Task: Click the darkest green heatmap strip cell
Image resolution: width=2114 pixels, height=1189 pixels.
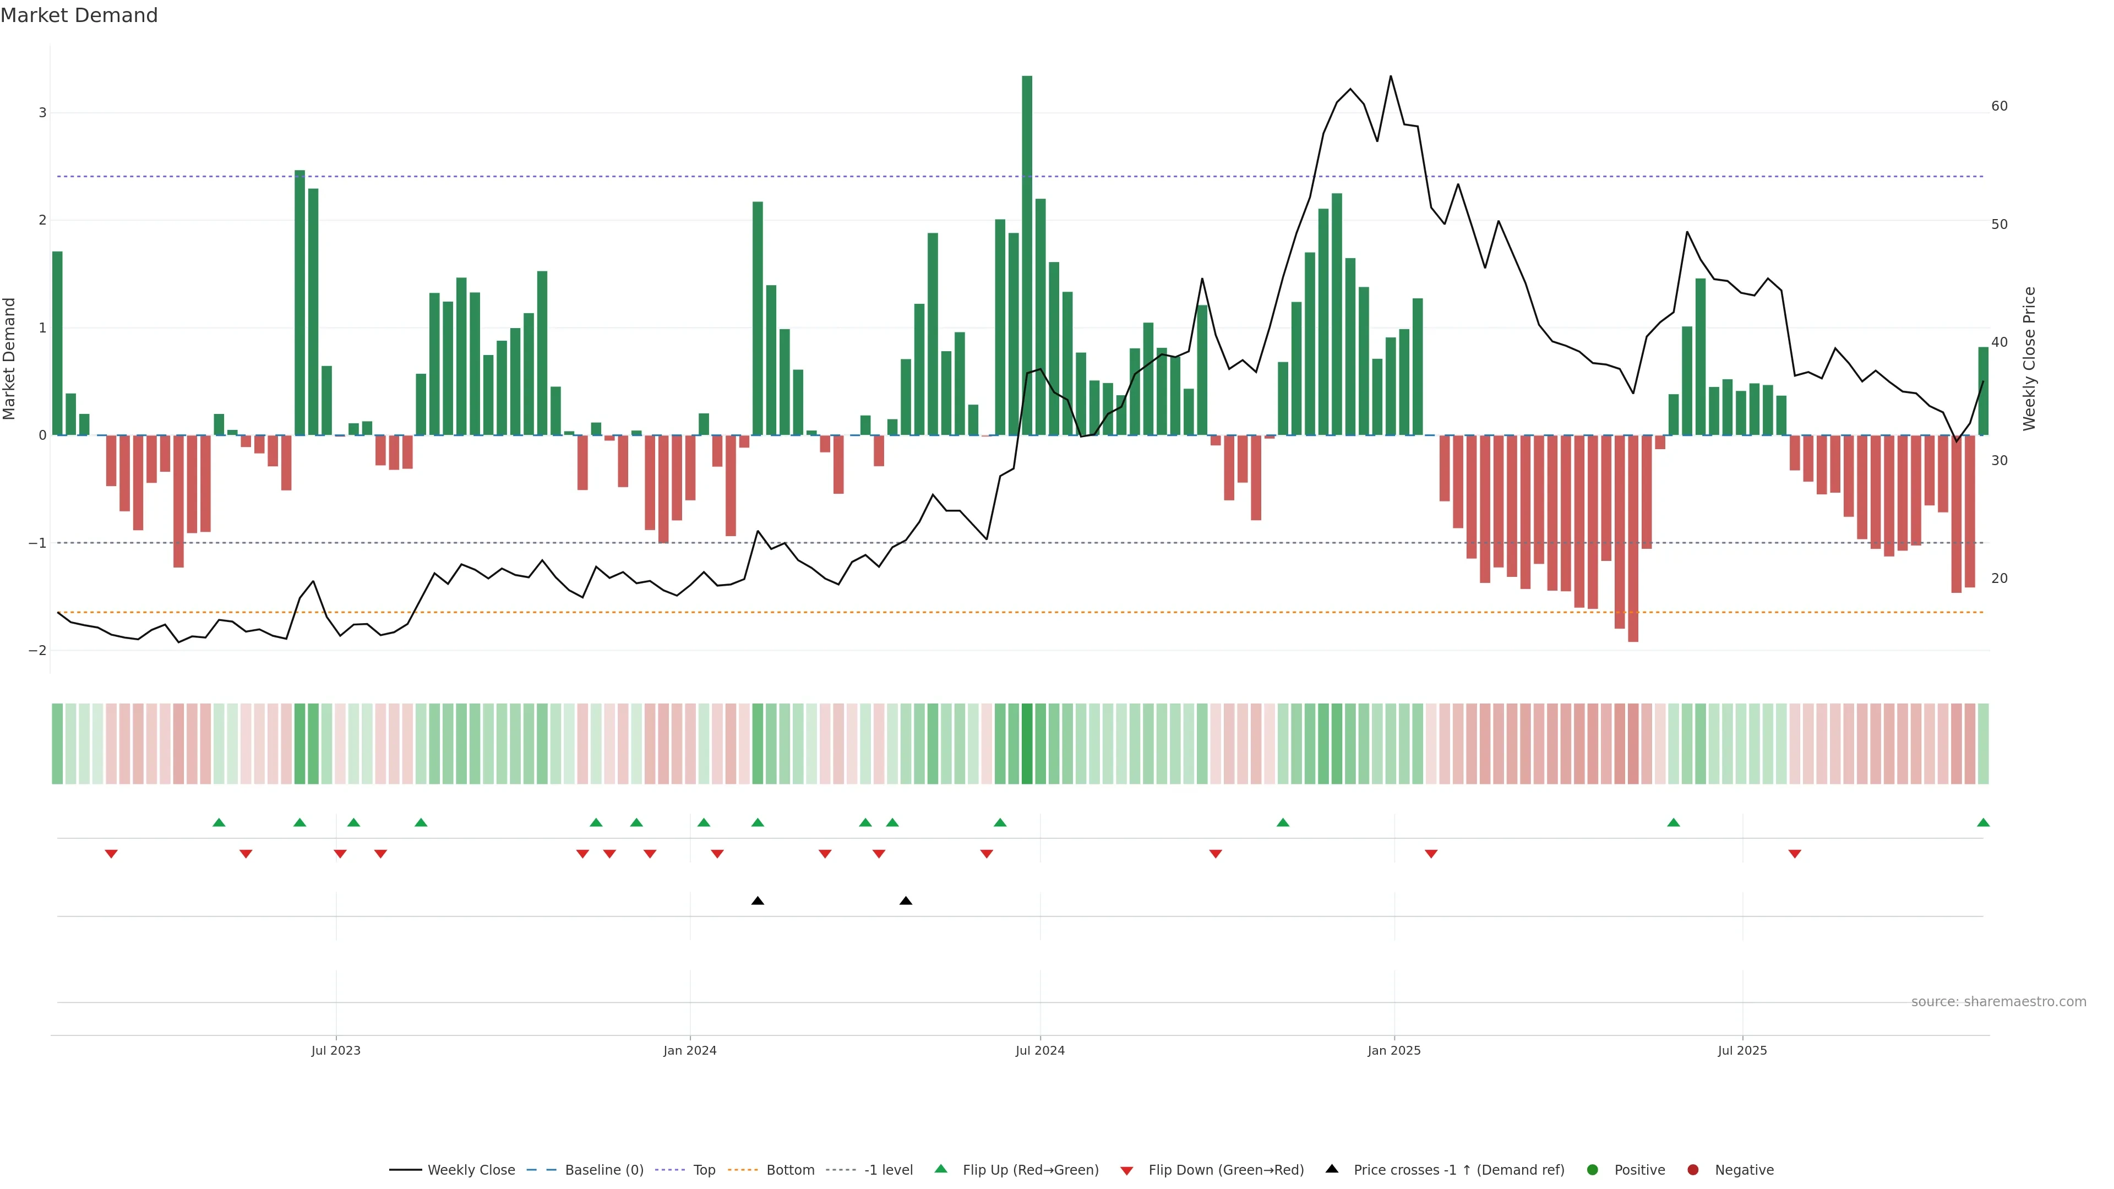Action: pyautogui.click(x=1027, y=744)
